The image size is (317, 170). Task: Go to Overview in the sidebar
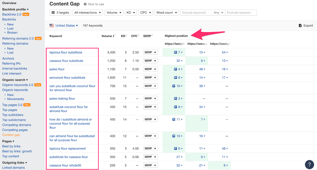tap(9, 3)
